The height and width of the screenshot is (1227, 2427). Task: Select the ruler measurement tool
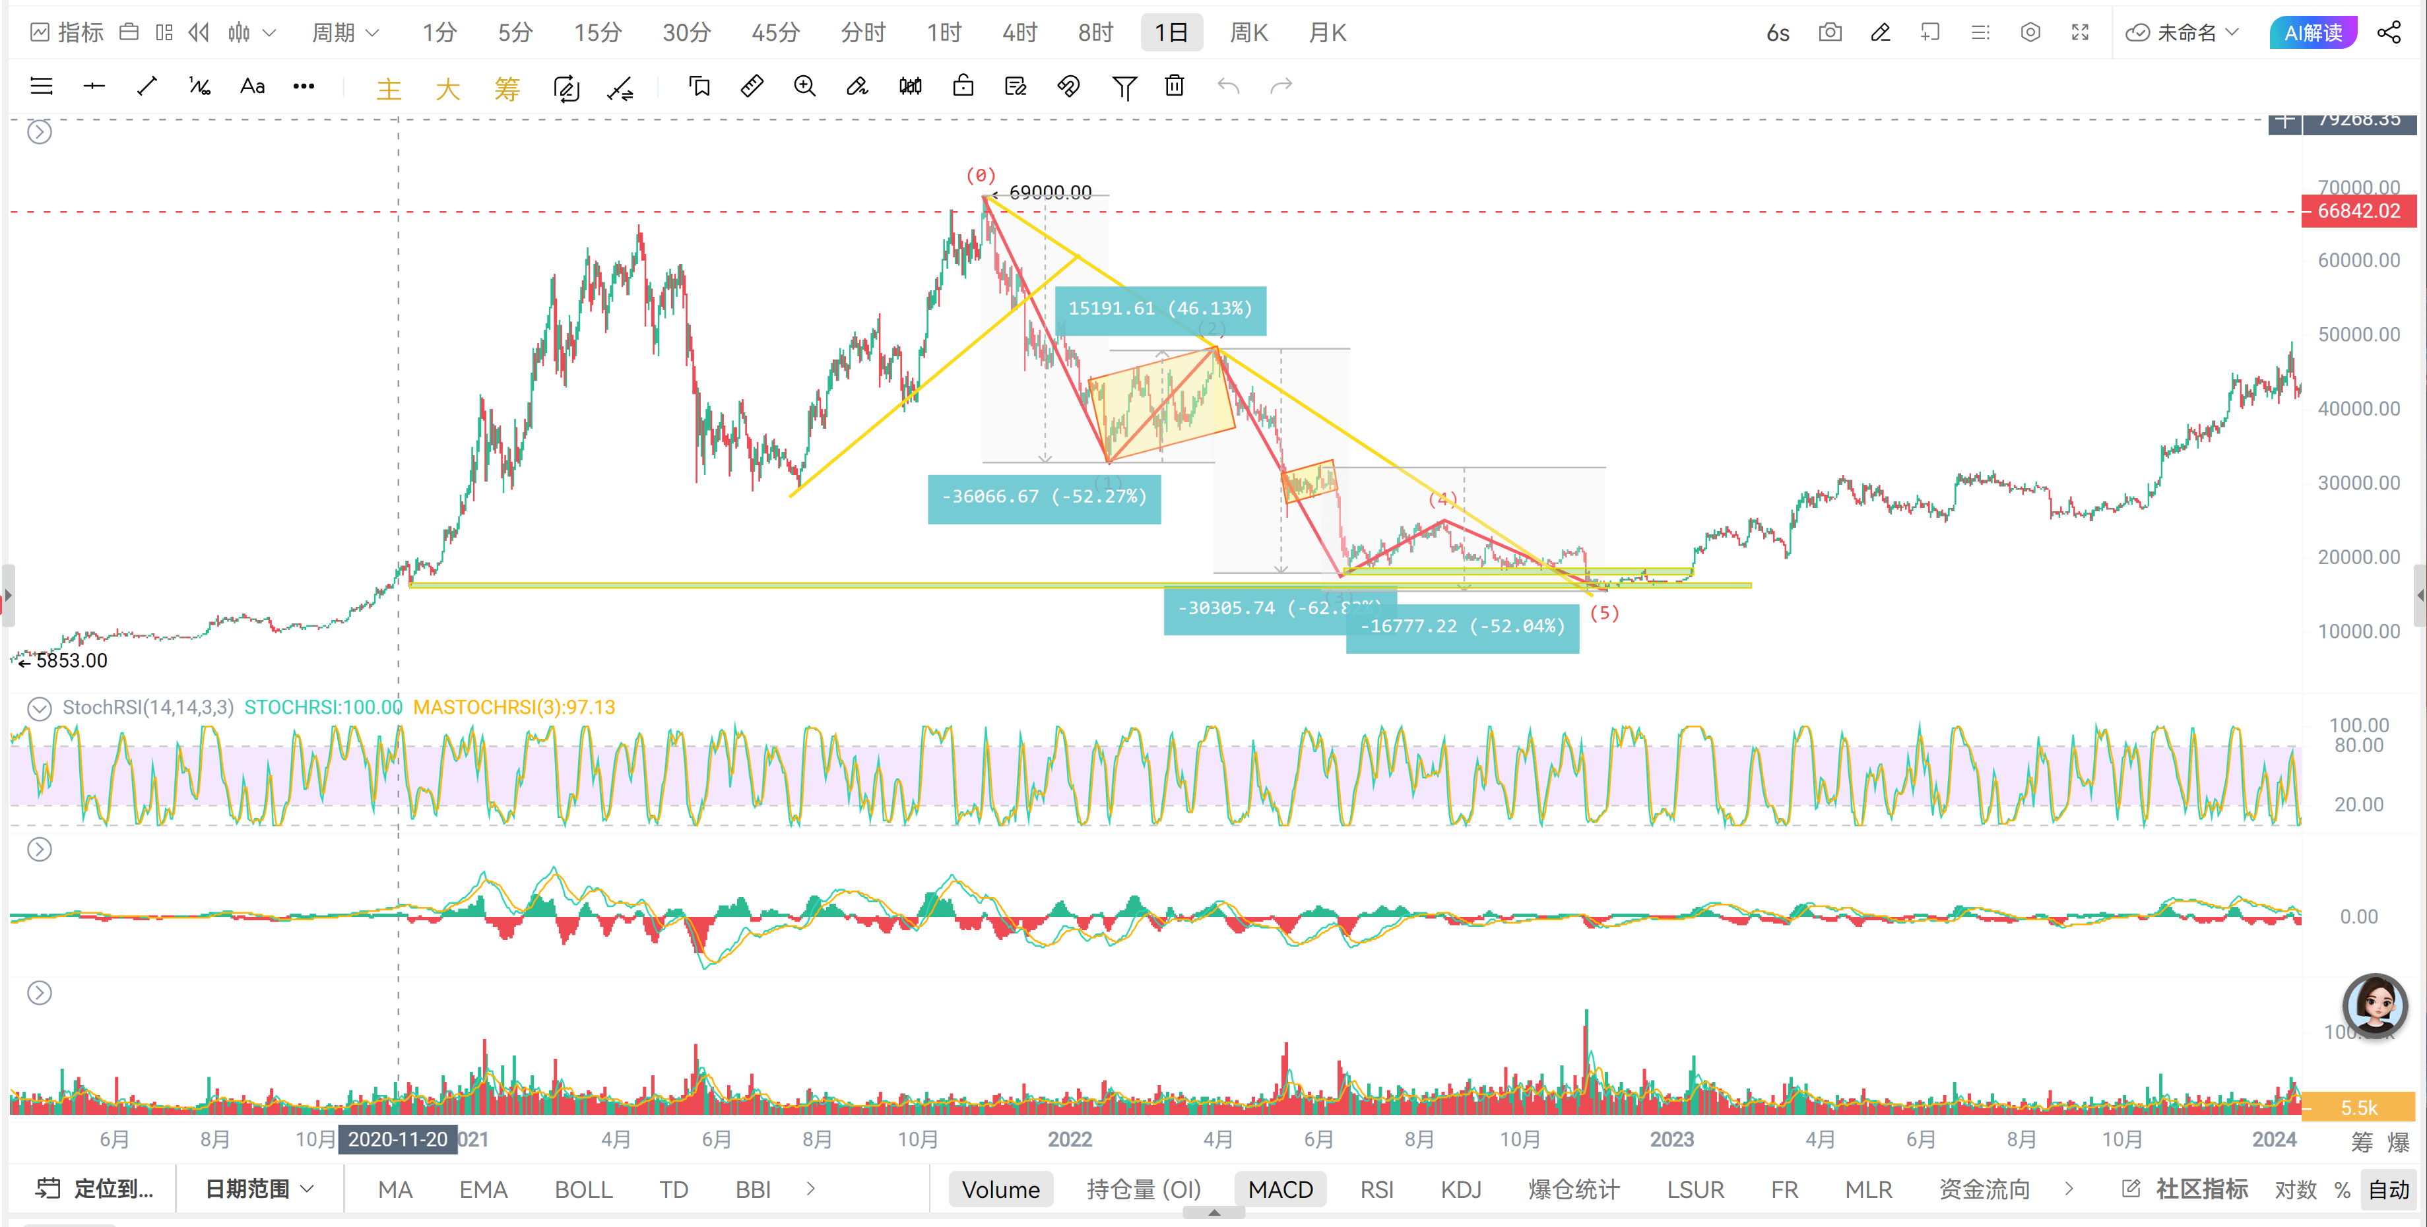(751, 86)
